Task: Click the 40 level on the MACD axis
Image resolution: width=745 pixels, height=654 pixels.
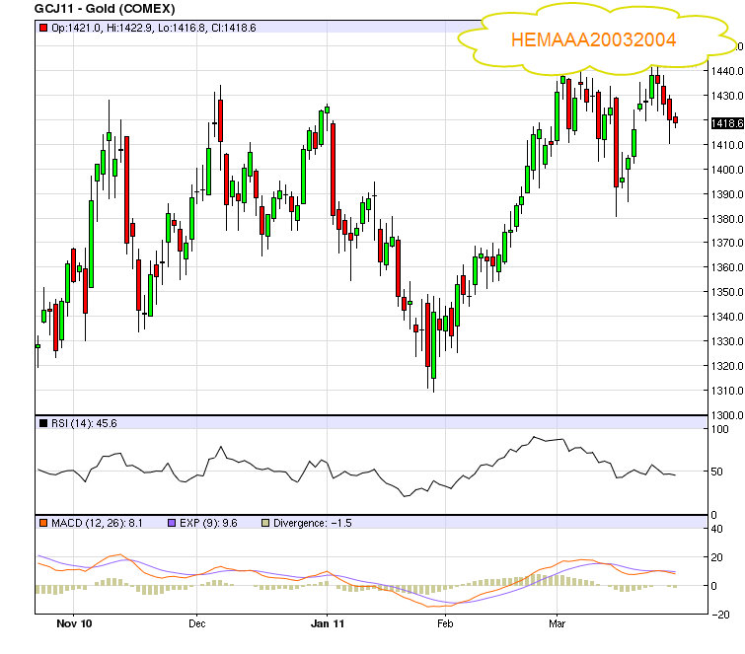Action: point(717,529)
